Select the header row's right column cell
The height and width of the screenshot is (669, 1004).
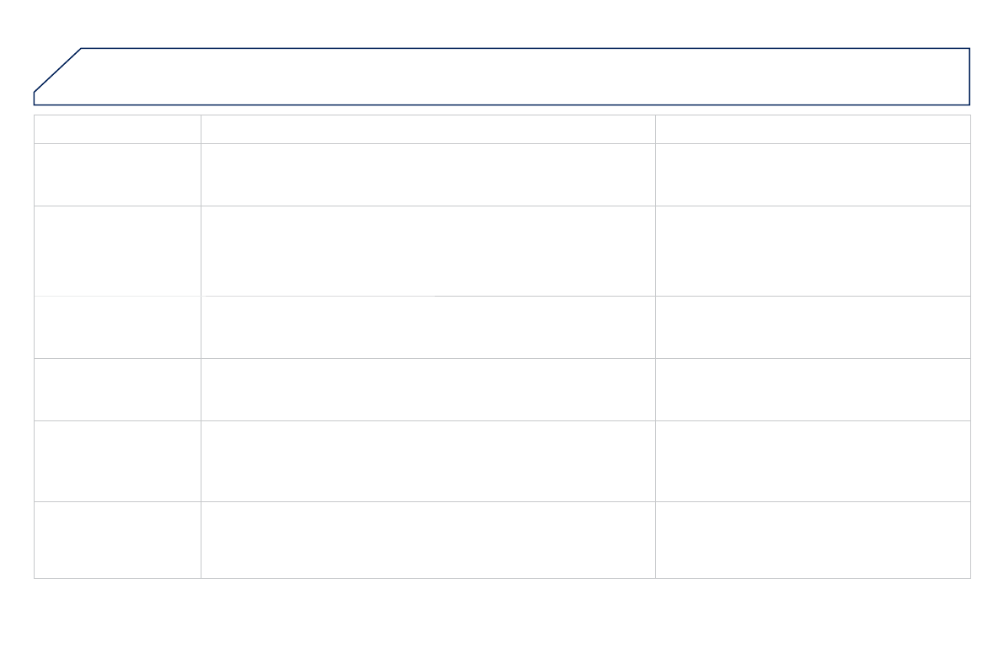point(812,129)
